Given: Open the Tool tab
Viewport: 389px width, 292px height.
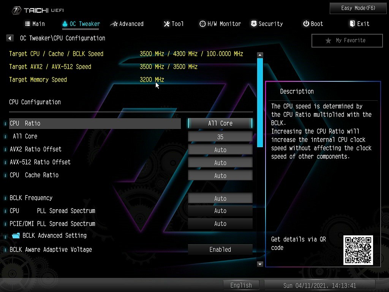Looking at the screenshot, I should pos(174,24).
